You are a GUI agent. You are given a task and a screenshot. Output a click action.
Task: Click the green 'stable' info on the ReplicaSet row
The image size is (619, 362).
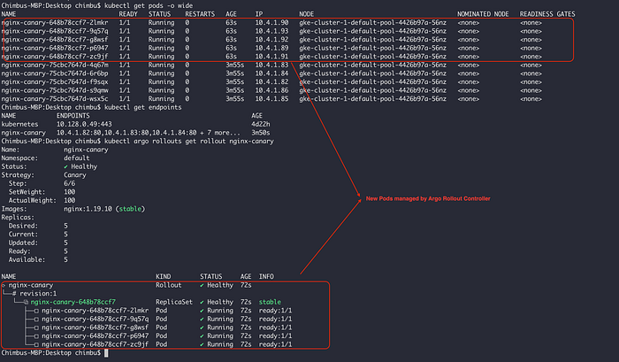coord(270,302)
